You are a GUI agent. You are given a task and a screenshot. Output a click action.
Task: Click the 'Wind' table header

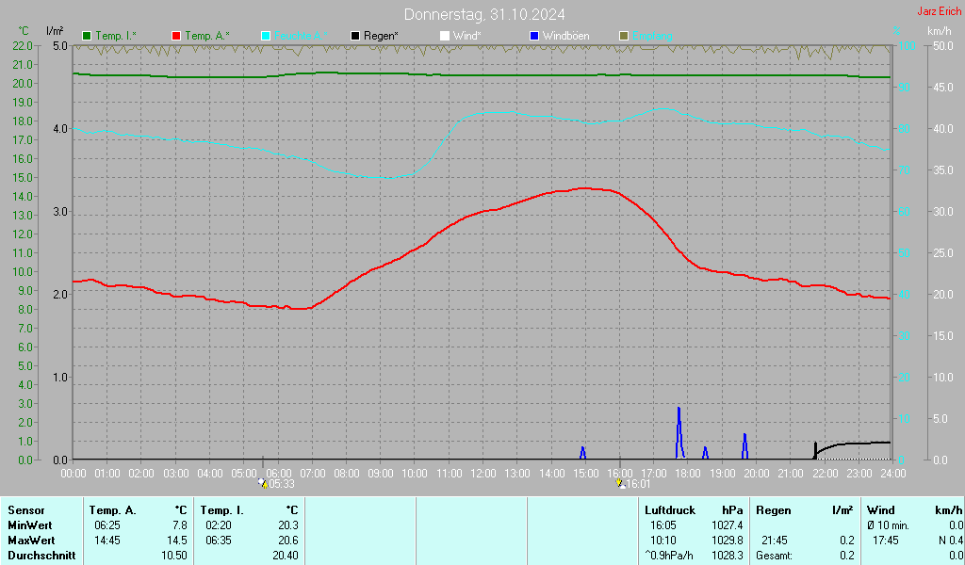pos(881,510)
